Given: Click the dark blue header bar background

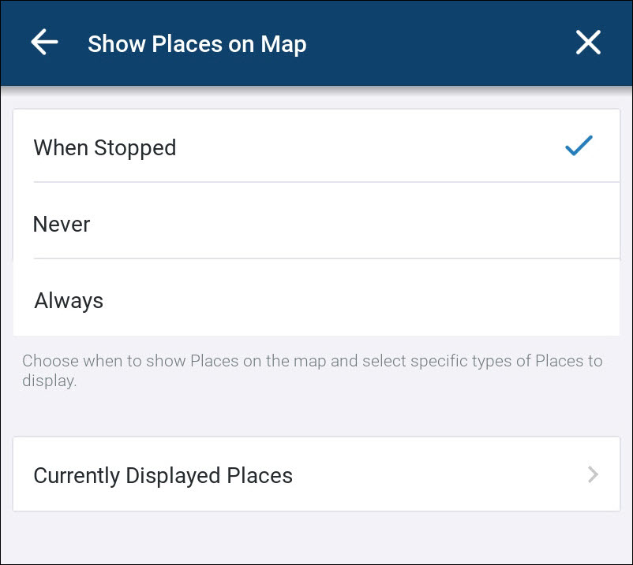Looking at the screenshot, I should (x=442, y=43).
